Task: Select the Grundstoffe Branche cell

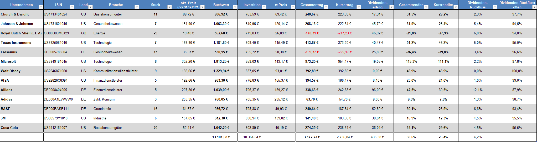Action: (102, 109)
